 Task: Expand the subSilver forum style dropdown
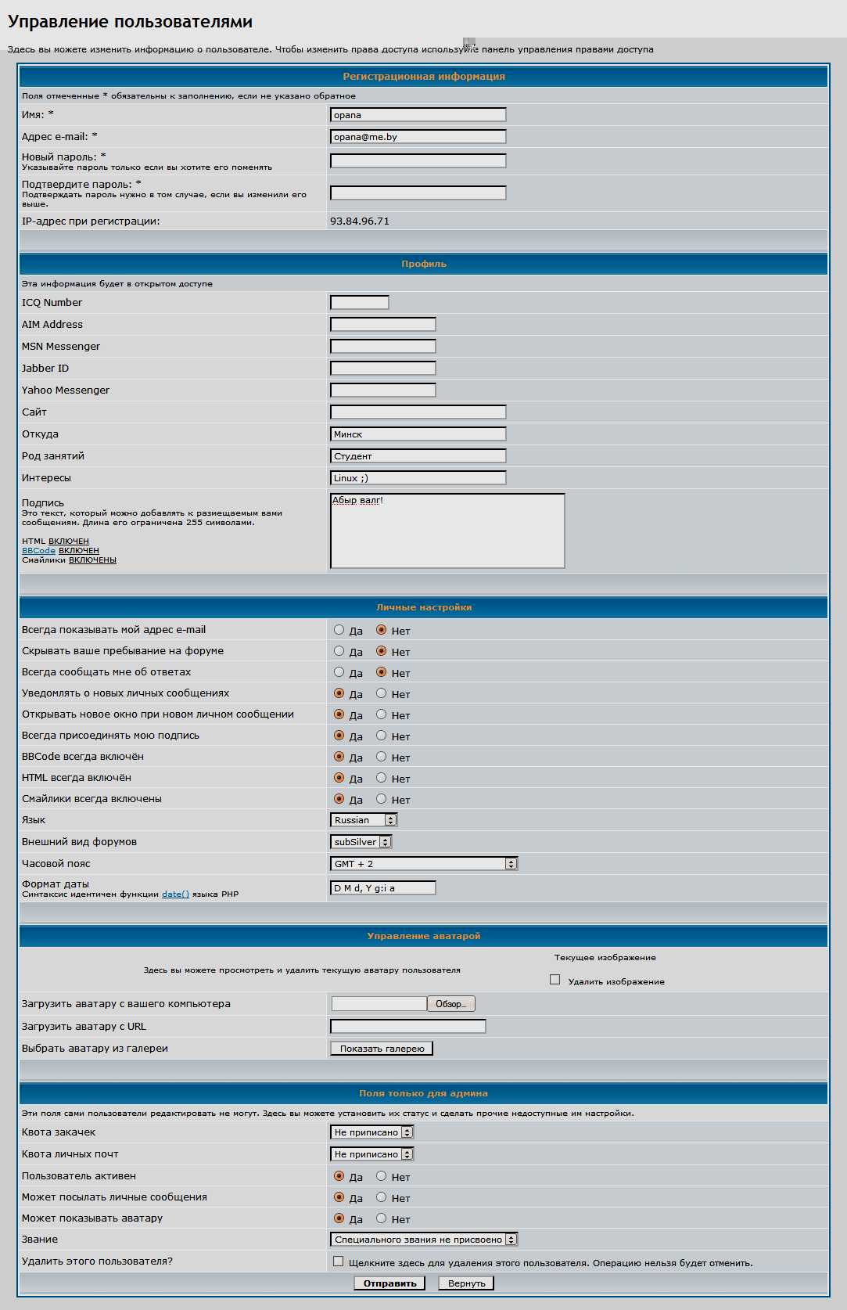pyautogui.click(x=361, y=842)
